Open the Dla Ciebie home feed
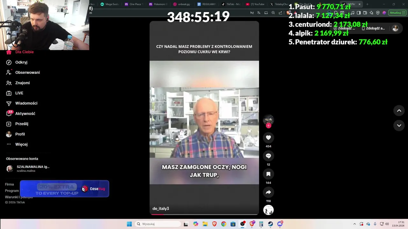The width and height of the screenshot is (408, 229). 20,52
